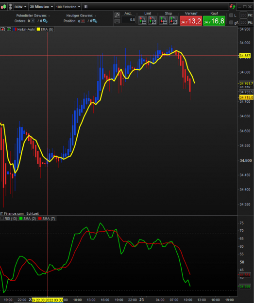The width and height of the screenshot is (254, 303).
Task: Click the 34.715,0 current price label
Action: click(246, 97)
